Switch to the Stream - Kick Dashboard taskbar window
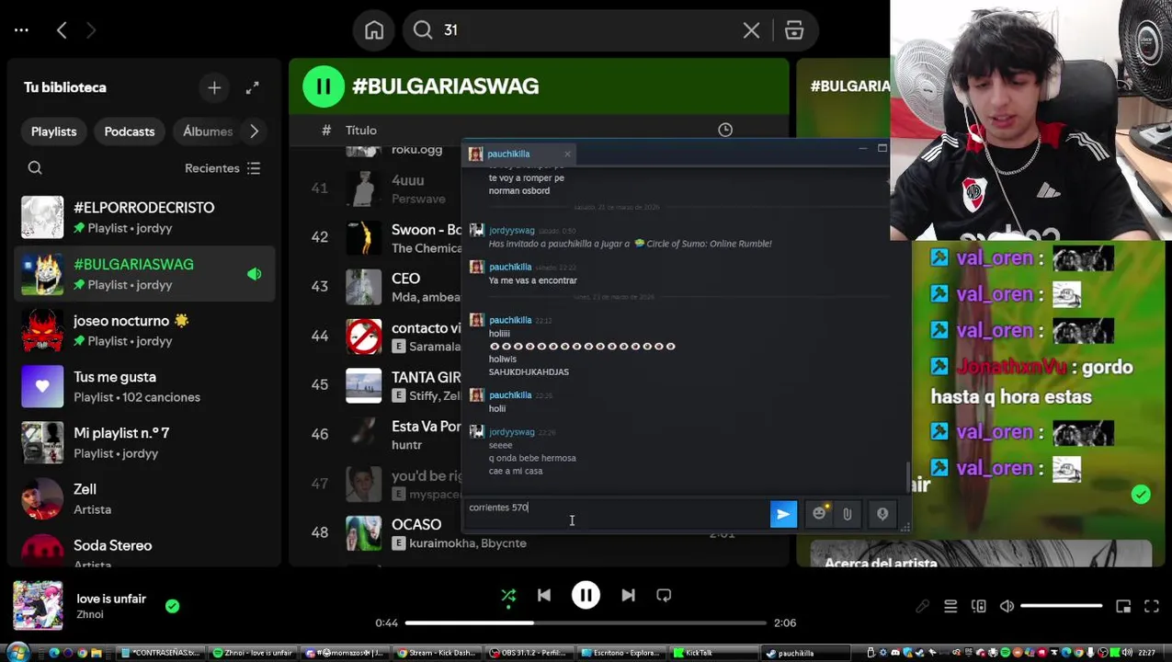The height and width of the screenshot is (662, 1172). click(x=436, y=653)
